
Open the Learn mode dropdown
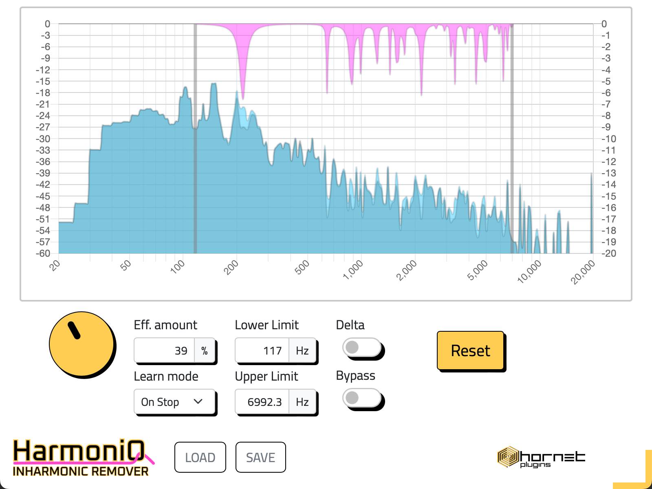click(x=174, y=402)
